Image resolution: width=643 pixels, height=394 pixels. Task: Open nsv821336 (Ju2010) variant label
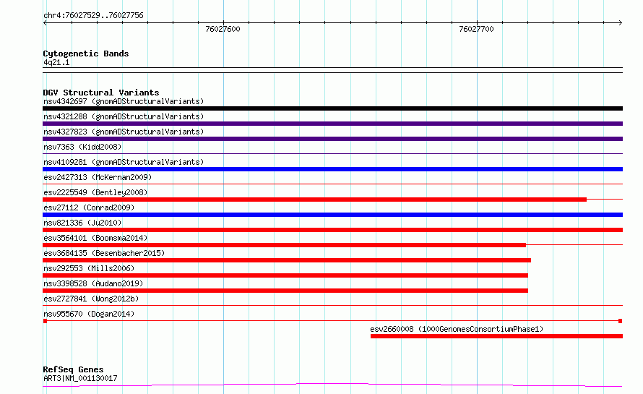pos(82,223)
